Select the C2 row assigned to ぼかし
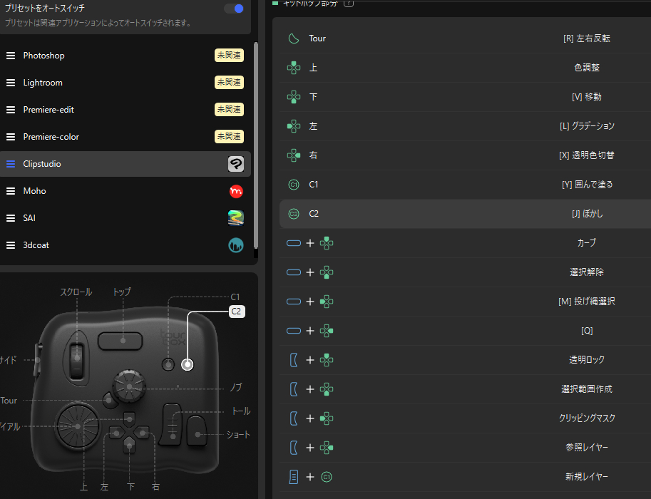The image size is (651, 499). click(463, 214)
